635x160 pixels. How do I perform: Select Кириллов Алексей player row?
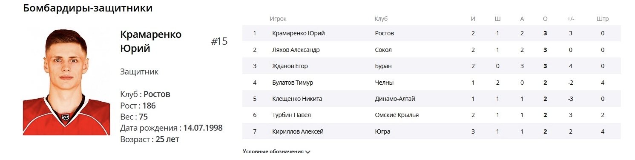431,131
